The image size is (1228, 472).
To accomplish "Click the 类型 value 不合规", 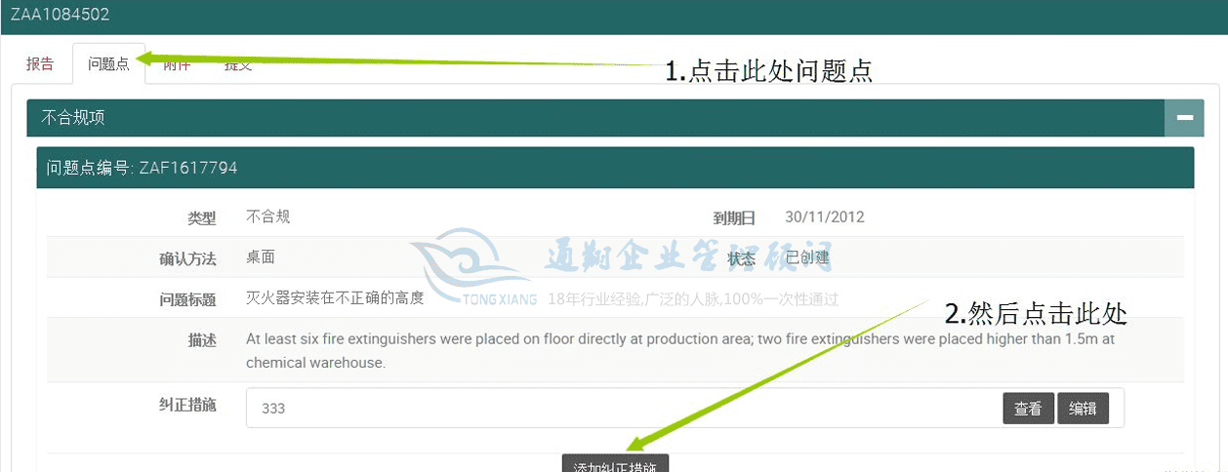I will click(x=267, y=217).
